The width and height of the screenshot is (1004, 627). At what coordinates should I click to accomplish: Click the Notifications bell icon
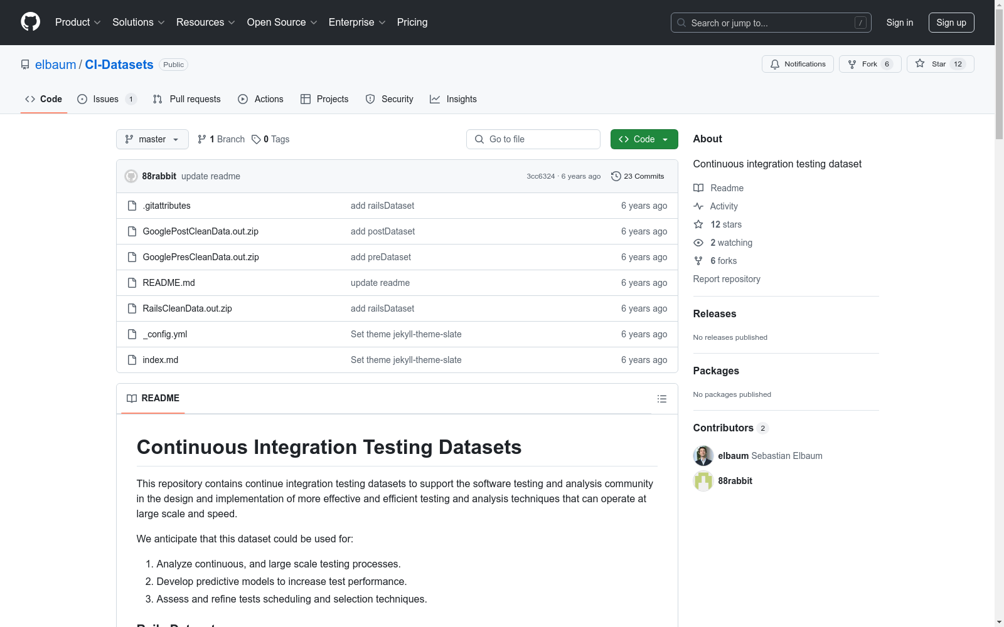pyautogui.click(x=775, y=64)
